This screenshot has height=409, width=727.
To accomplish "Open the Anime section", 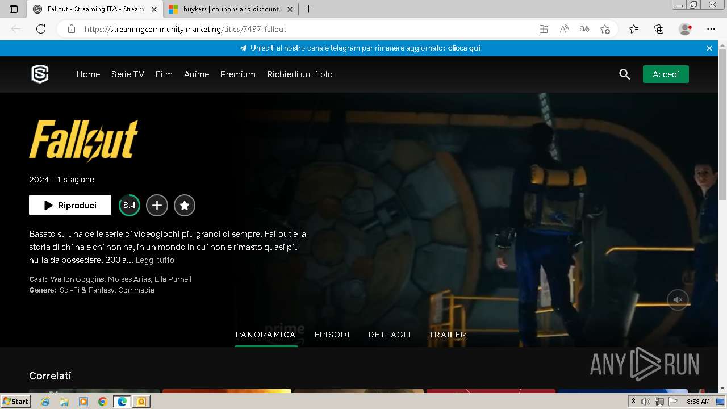I will 197,74.
